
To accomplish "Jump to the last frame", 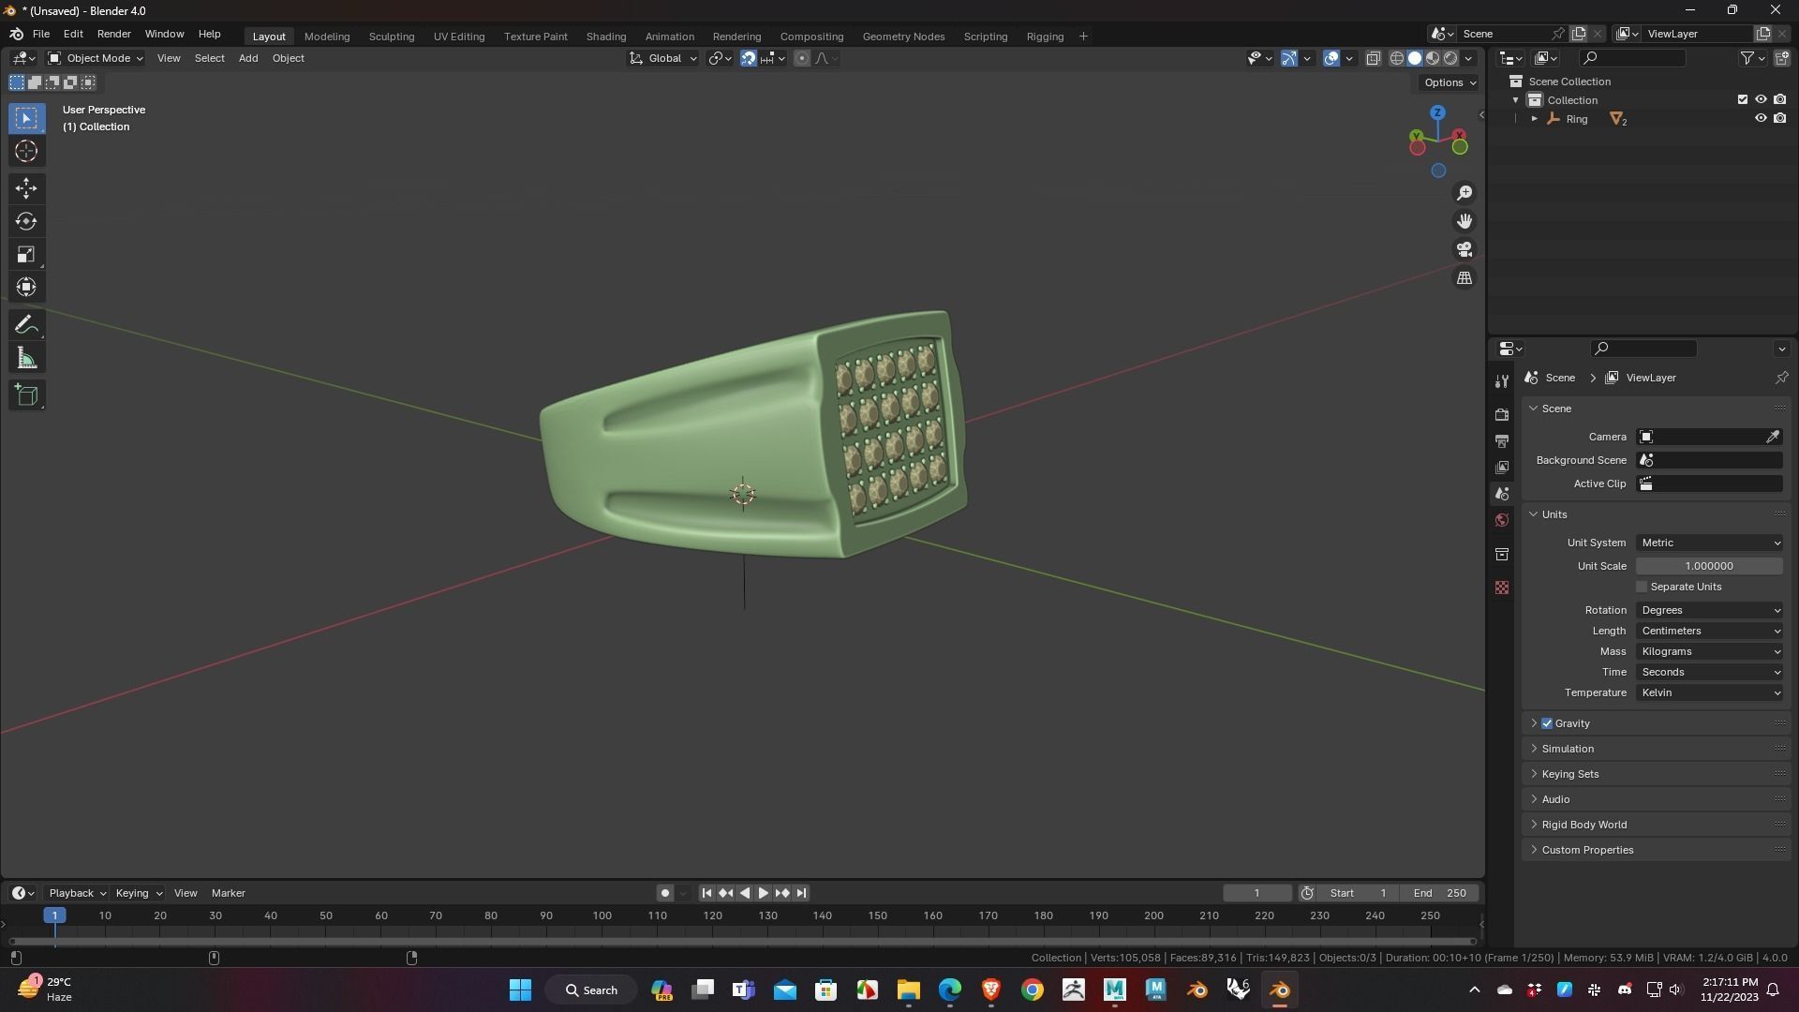I will pyautogui.click(x=801, y=893).
